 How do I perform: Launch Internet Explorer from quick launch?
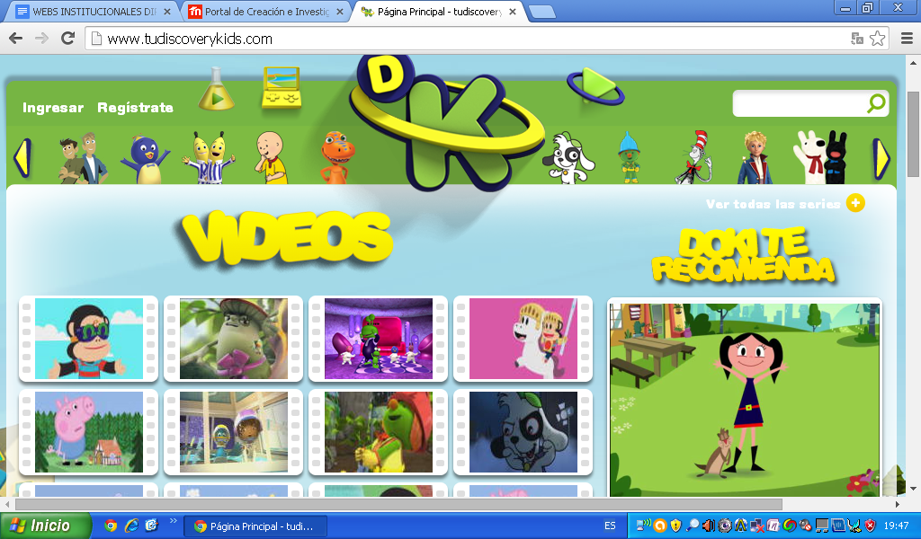pyautogui.click(x=131, y=526)
